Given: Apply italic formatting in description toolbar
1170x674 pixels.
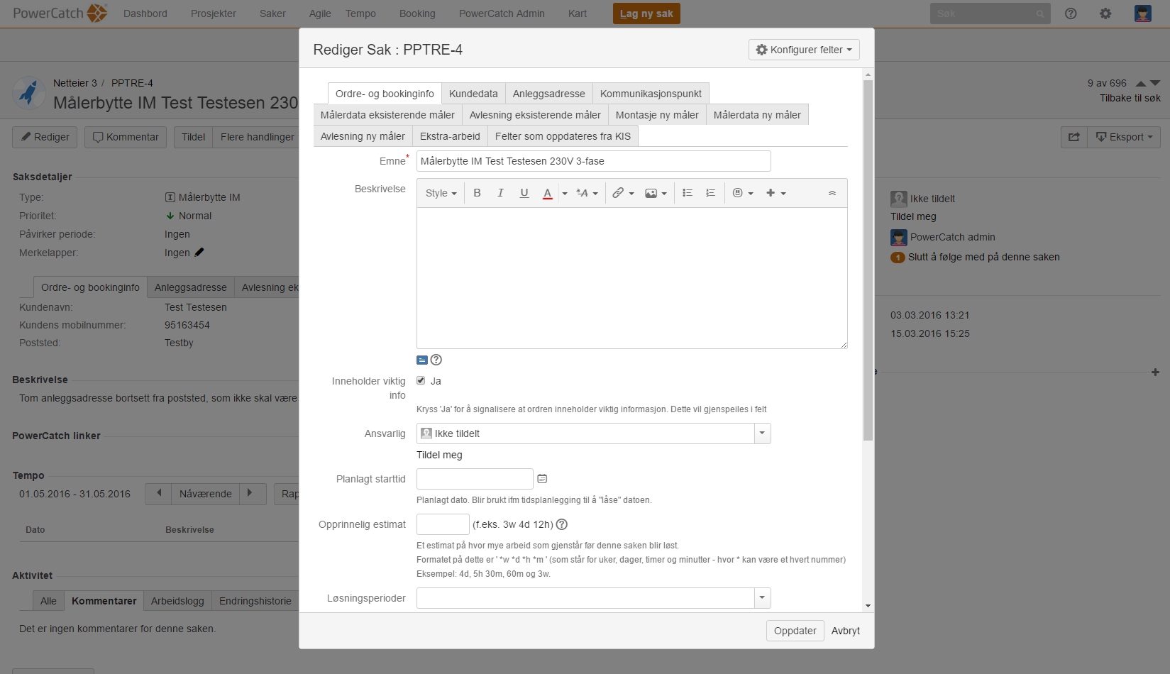Looking at the screenshot, I should tap(500, 193).
